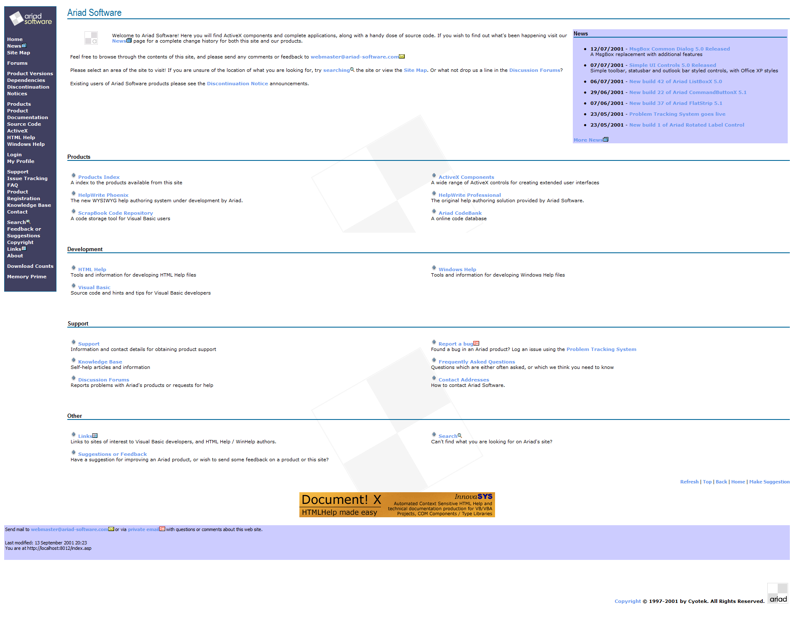Viewport: 794px width, 633px height.
Task: Click the magnifier icon next to 'searching' link
Action: point(352,70)
